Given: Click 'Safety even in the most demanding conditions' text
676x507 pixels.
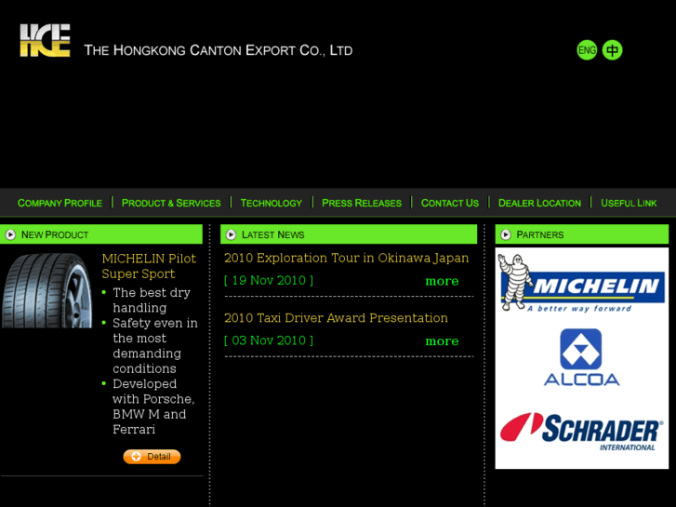Looking at the screenshot, I should tap(155, 346).
